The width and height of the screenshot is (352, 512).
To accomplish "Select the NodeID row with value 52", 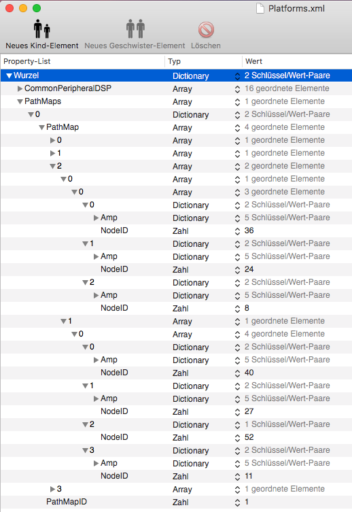I will pyautogui.click(x=176, y=437).
